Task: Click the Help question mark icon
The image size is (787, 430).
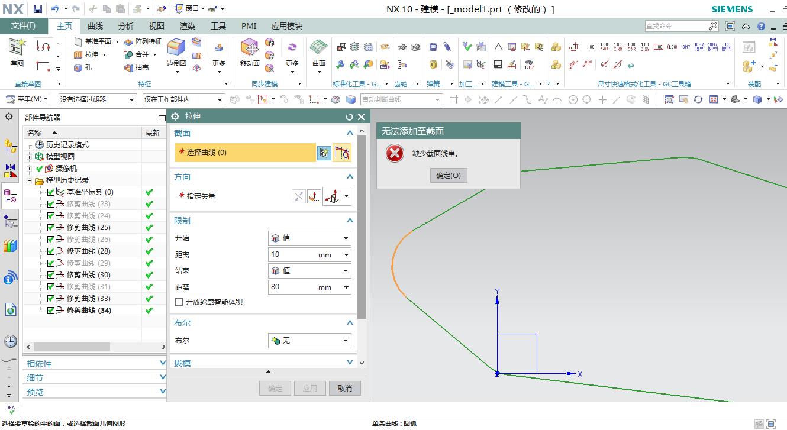Action: point(762,26)
